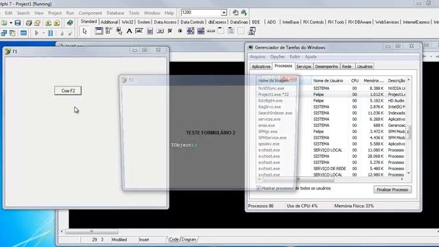Click the Pause program icon
Screen dimensions: 439x247
coord(50,33)
